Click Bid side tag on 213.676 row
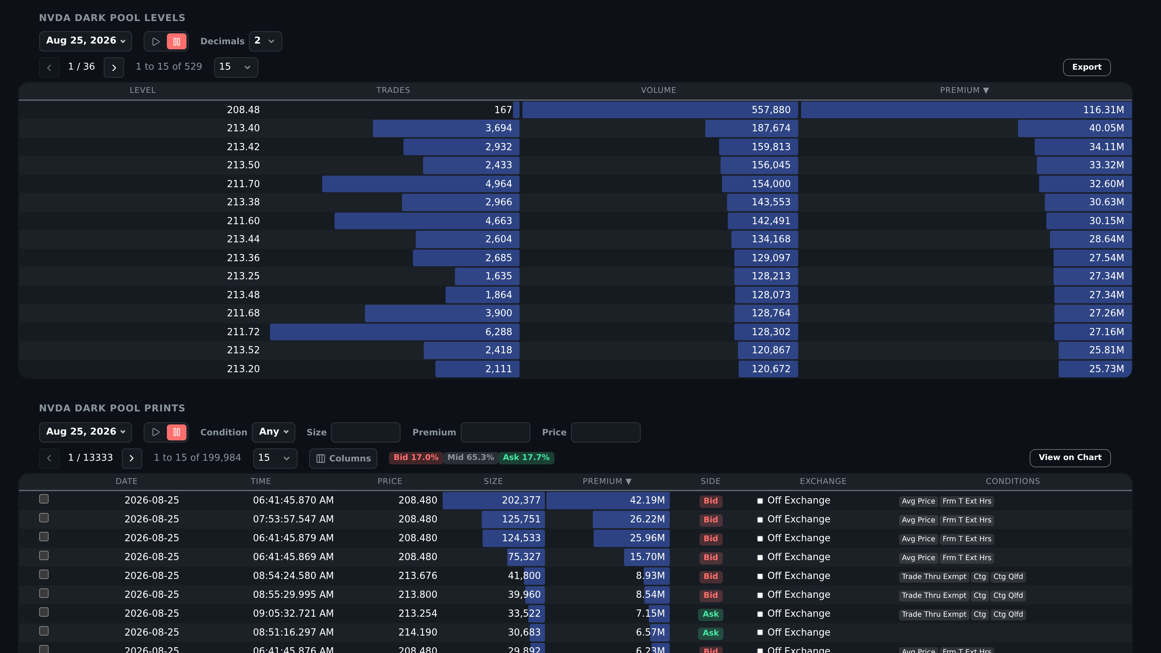This screenshot has width=1161, height=653. tap(711, 576)
